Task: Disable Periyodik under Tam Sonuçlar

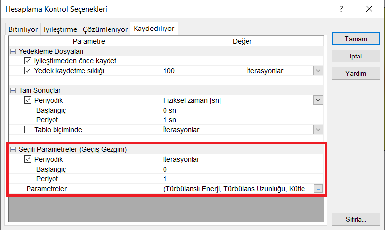Action: pyautogui.click(x=28, y=100)
